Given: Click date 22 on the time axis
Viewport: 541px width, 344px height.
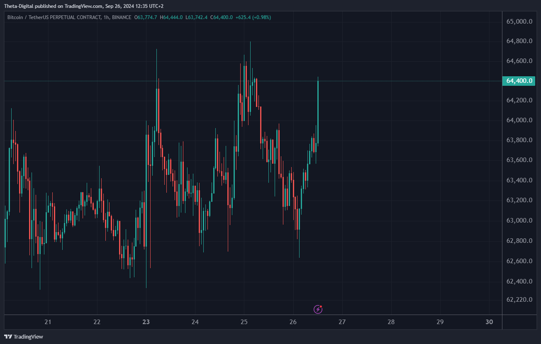Looking at the screenshot, I should point(97,322).
